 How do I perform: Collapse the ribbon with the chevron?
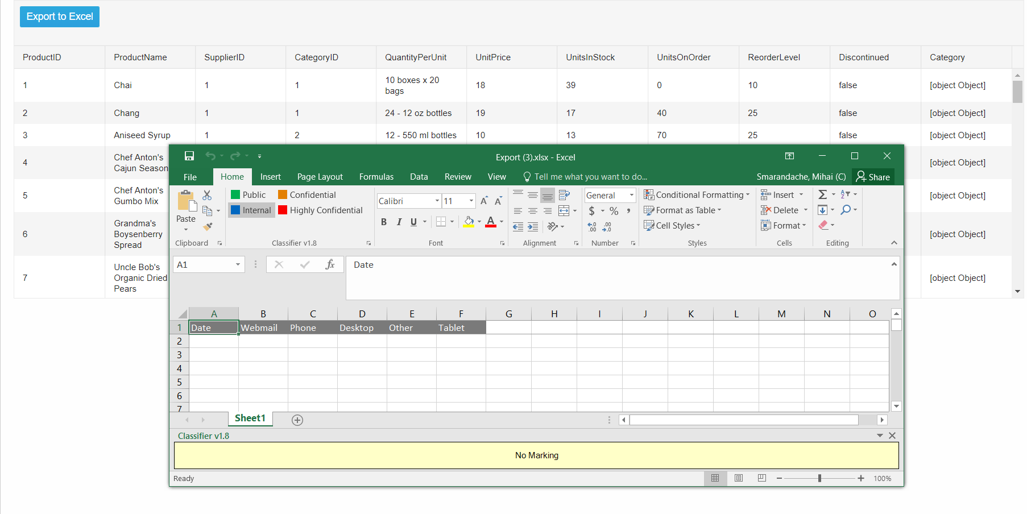894,243
